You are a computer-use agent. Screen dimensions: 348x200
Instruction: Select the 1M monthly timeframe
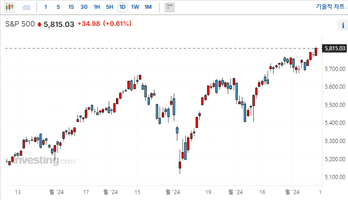[x=148, y=7]
